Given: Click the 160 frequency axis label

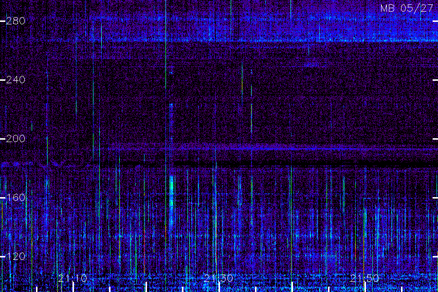Looking at the screenshot, I should tap(16, 198).
